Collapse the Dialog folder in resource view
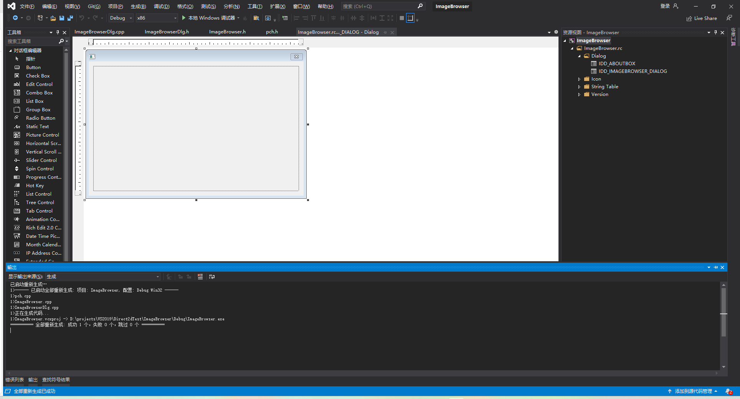The width and height of the screenshot is (740, 399). coord(579,56)
